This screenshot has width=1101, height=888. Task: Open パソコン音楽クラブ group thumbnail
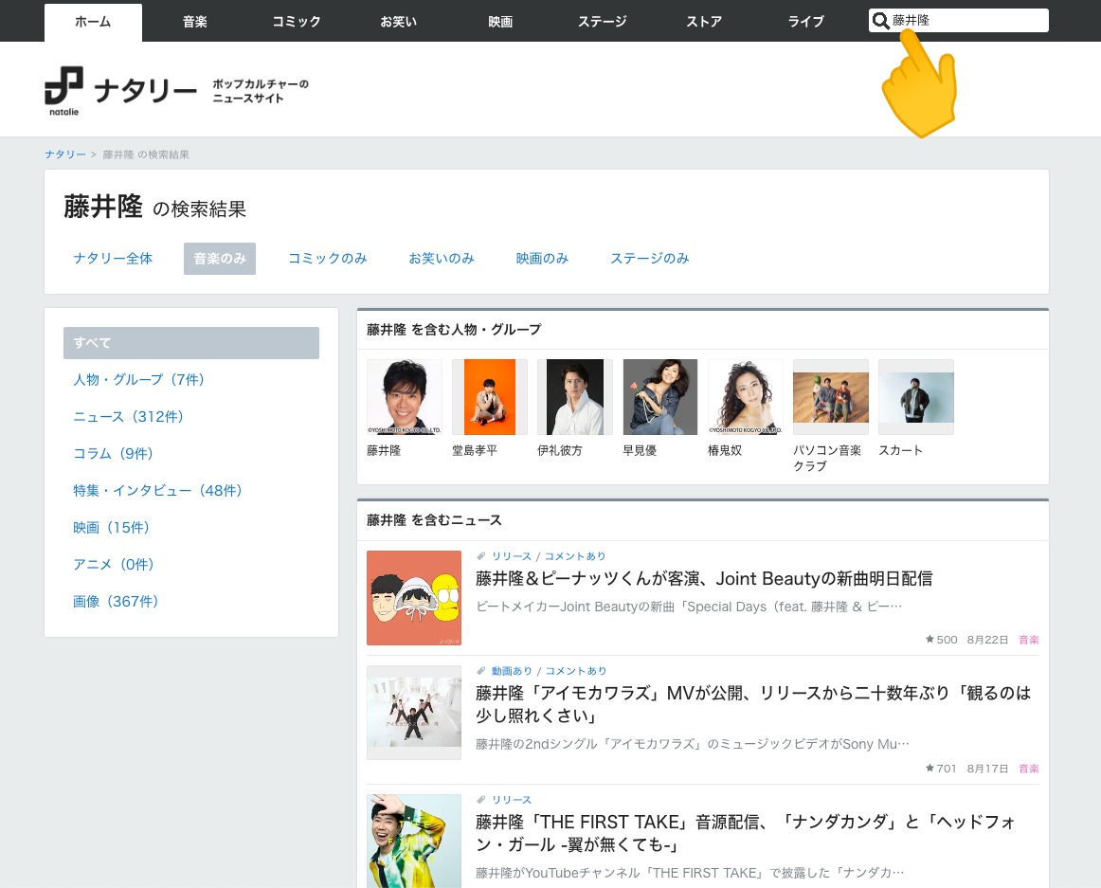tap(830, 397)
